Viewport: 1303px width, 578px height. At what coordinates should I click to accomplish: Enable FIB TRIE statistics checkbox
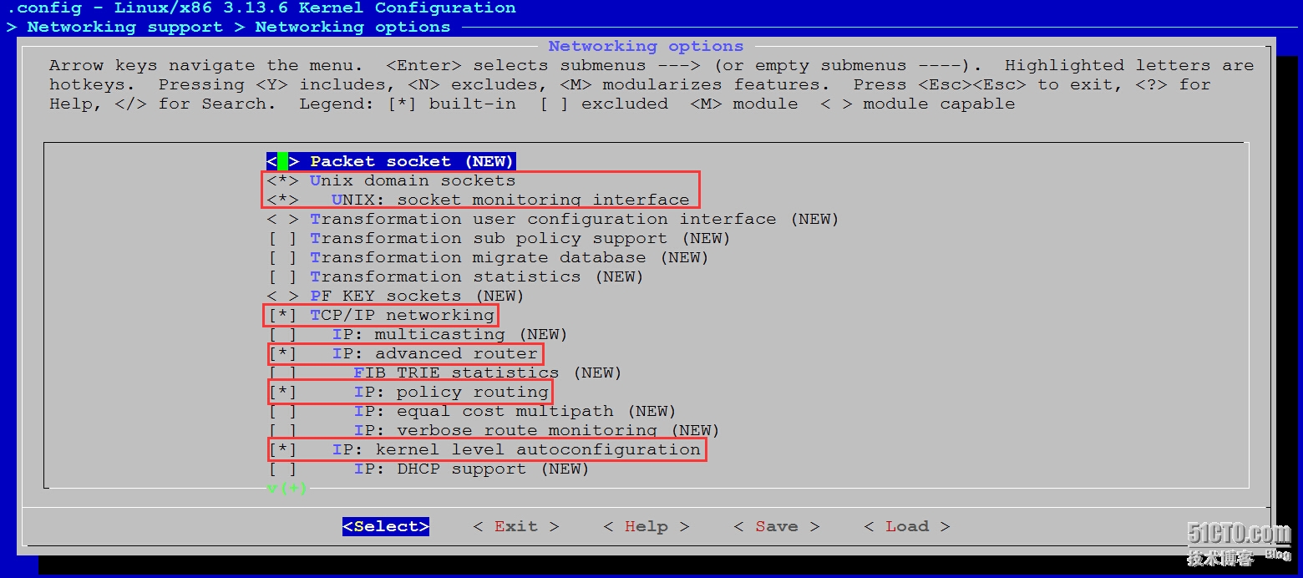[x=282, y=373]
